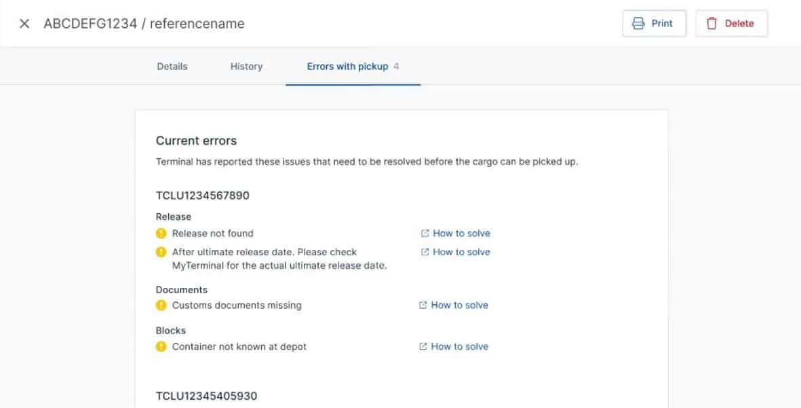This screenshot has height=408, width=801.
Task: Click warning icon next to After ultimate release date
Action: coord(161,252)
